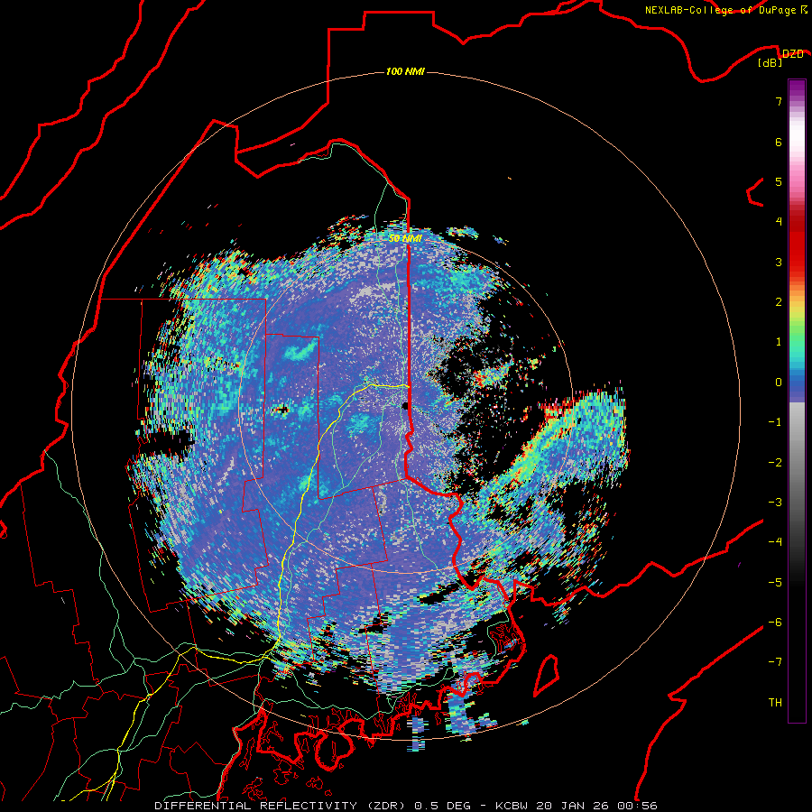Click the 2 tick label on the color scale
Viewport: 812px width, 812px height.
coord(779,302)
